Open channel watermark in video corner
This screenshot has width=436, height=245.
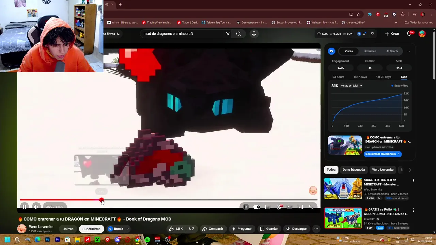click(x=313, y=191)
